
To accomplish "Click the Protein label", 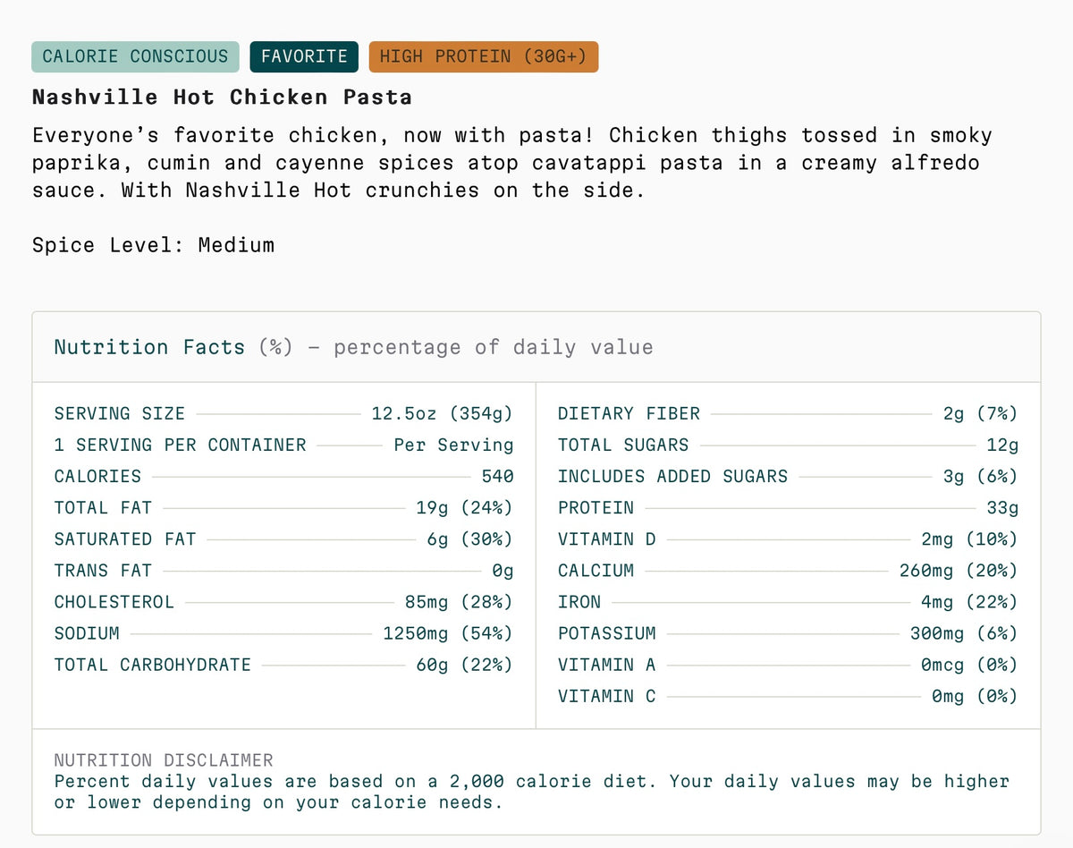I will click(x=596, y=507).
